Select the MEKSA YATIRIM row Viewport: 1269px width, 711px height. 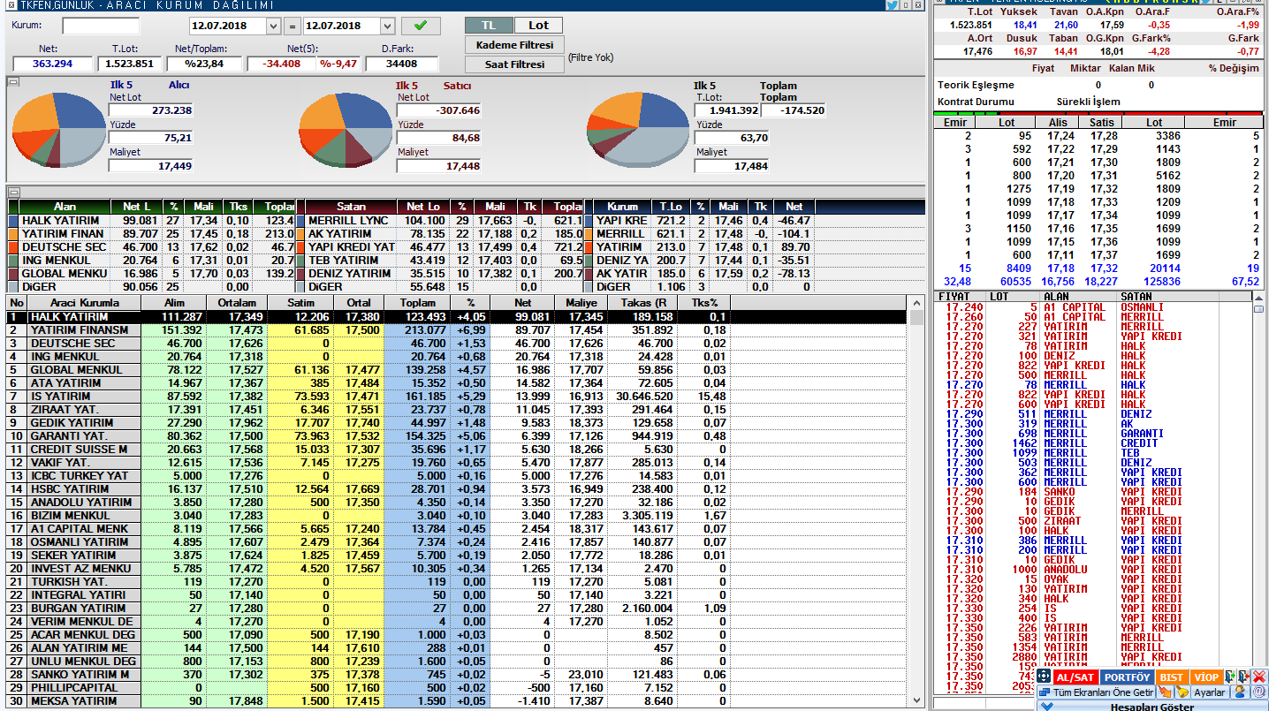458,700
